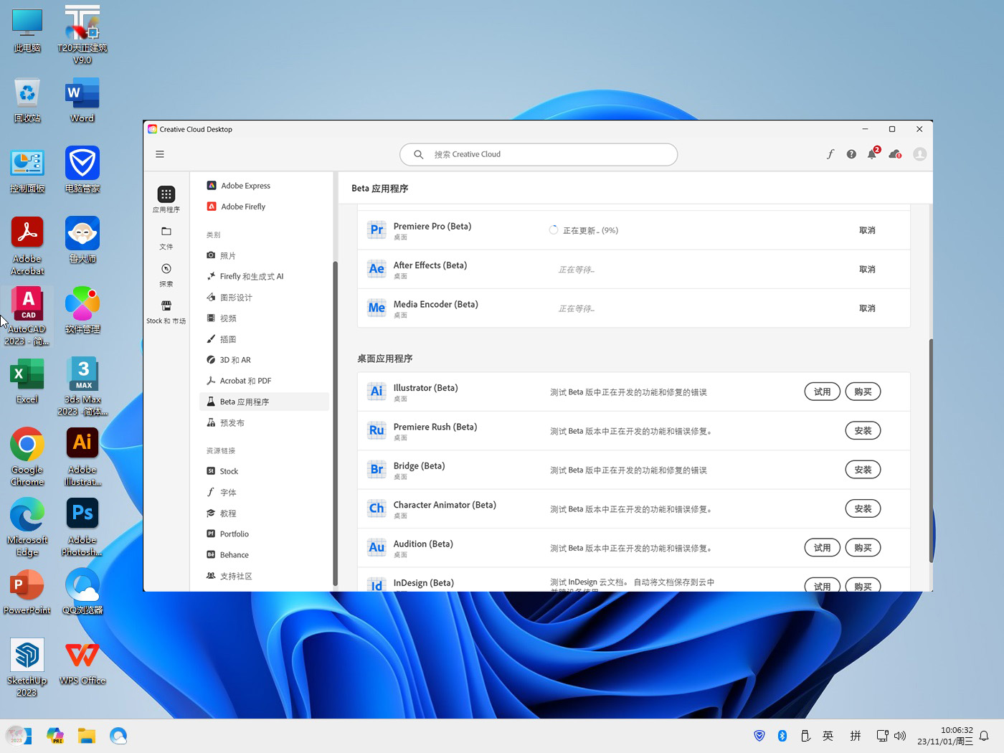Select the Google Chrome desktop icon
The image size is (1004, 753).
coord(27,456)
